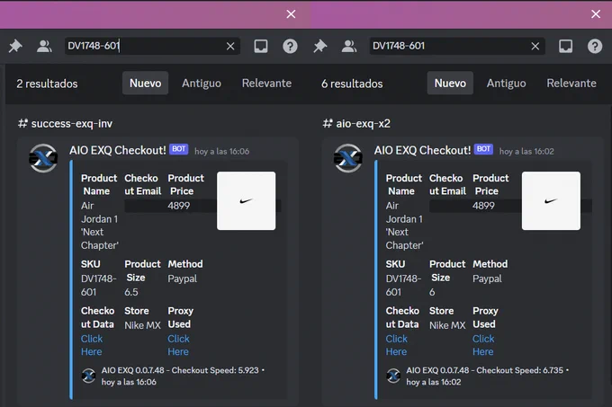Open the aio-exq-x2 channel heading

356,123
